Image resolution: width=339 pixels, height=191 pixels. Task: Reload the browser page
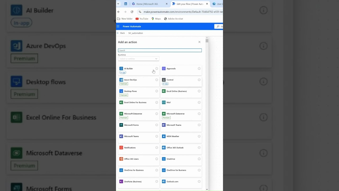point(132,12)
